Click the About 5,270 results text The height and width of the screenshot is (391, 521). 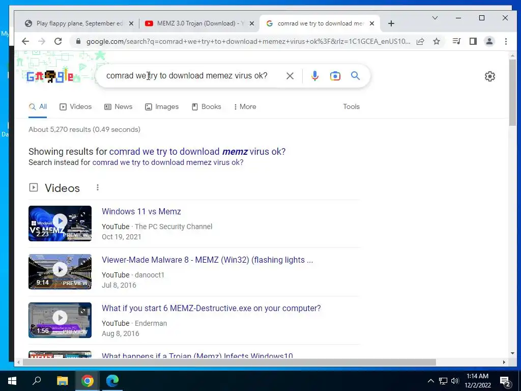pyautogui.click(x=84, y=130)
